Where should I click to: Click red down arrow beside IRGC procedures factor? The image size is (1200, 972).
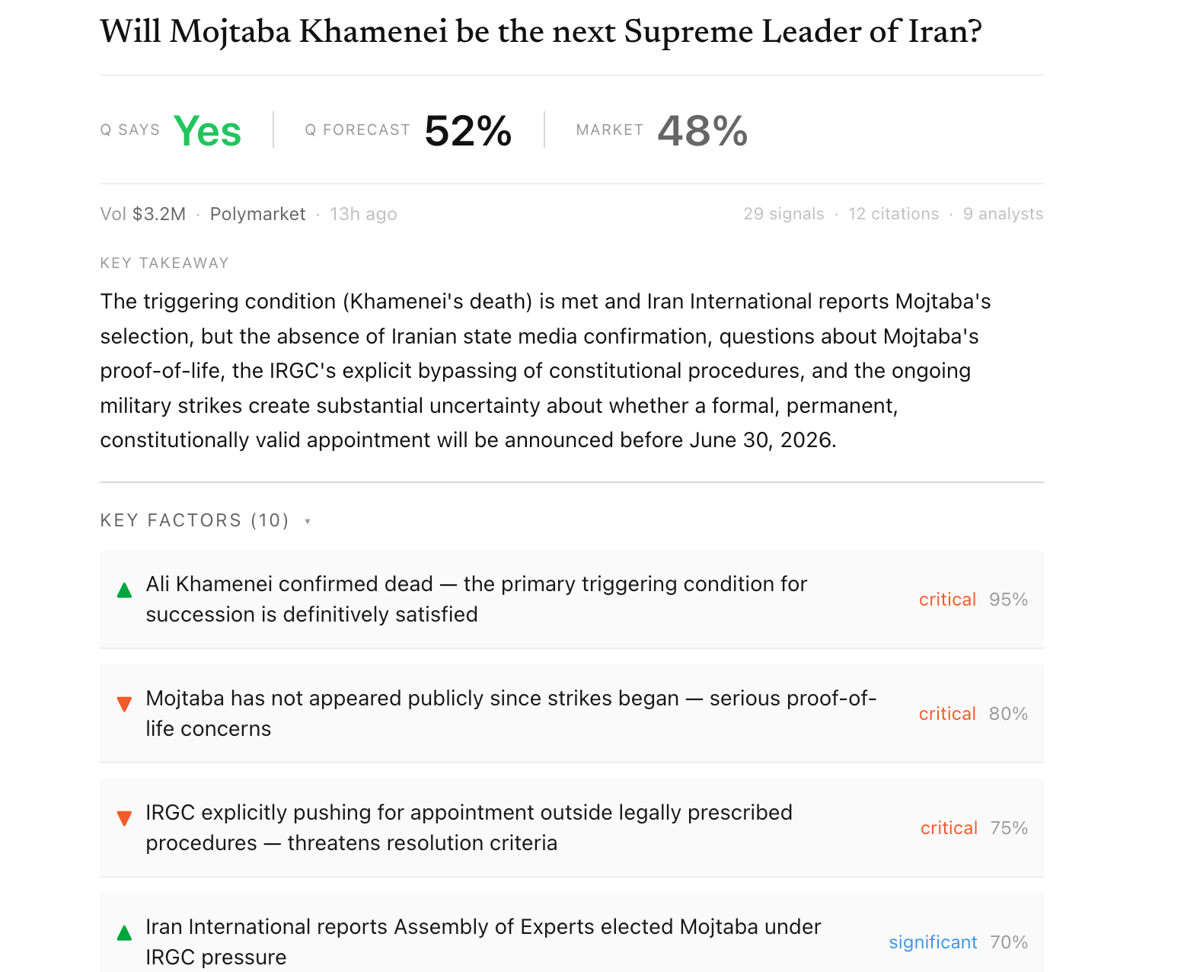pos(124,819)
